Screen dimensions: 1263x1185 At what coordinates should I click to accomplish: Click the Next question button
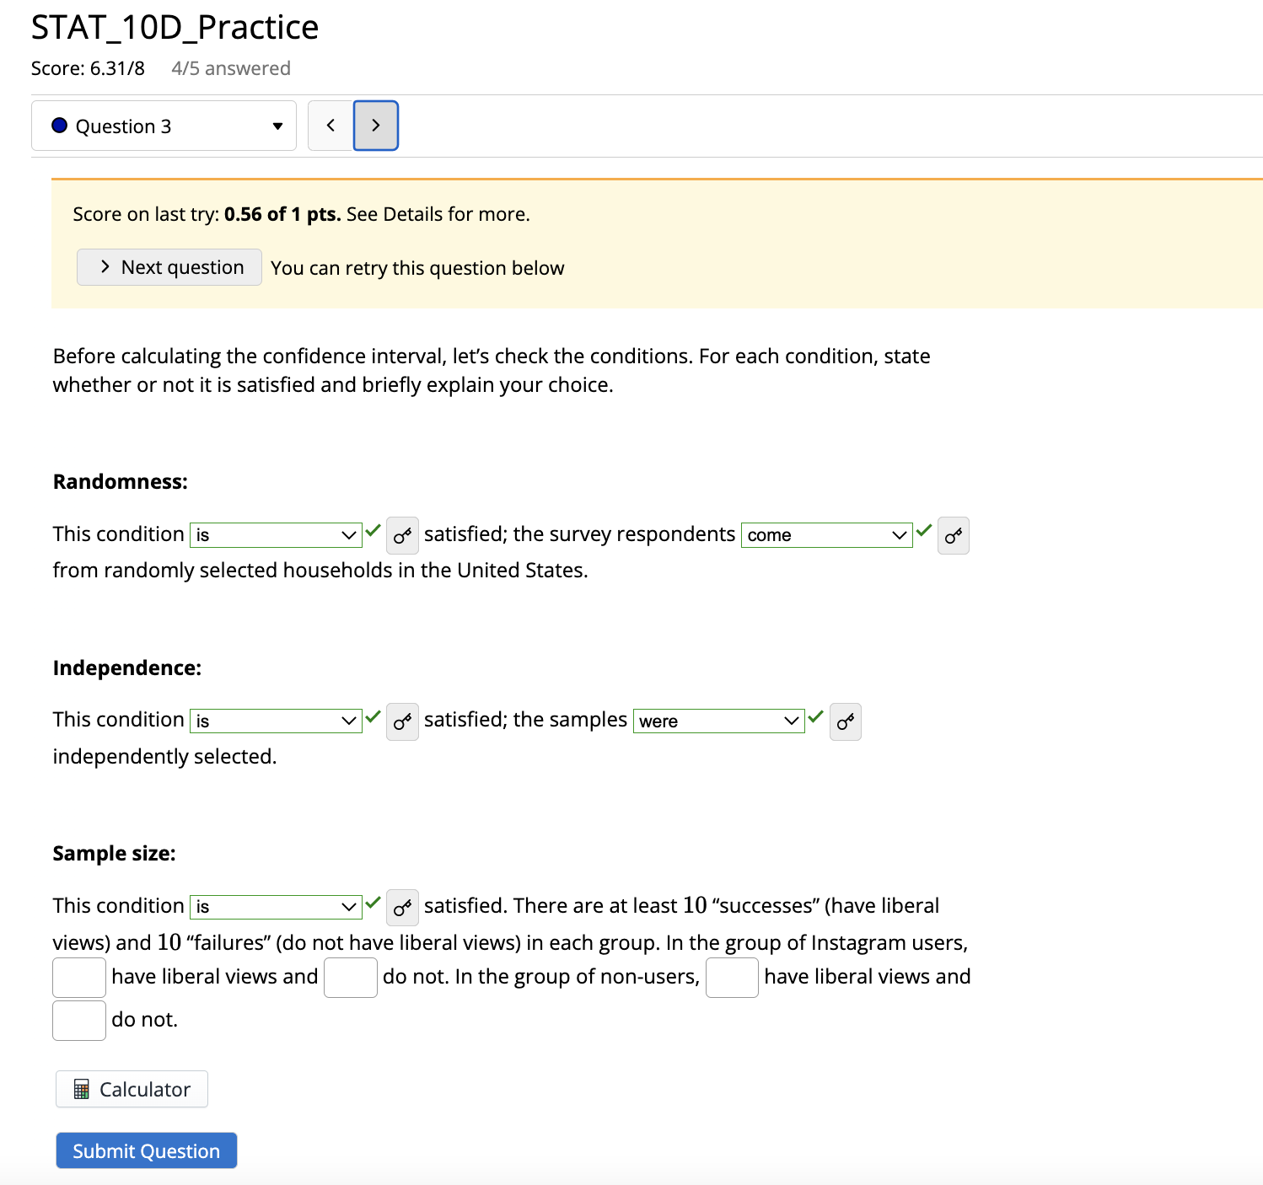(x=169, y=267)
